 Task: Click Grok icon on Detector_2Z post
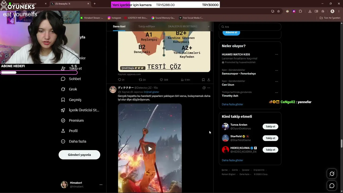[x=204, y=88]
